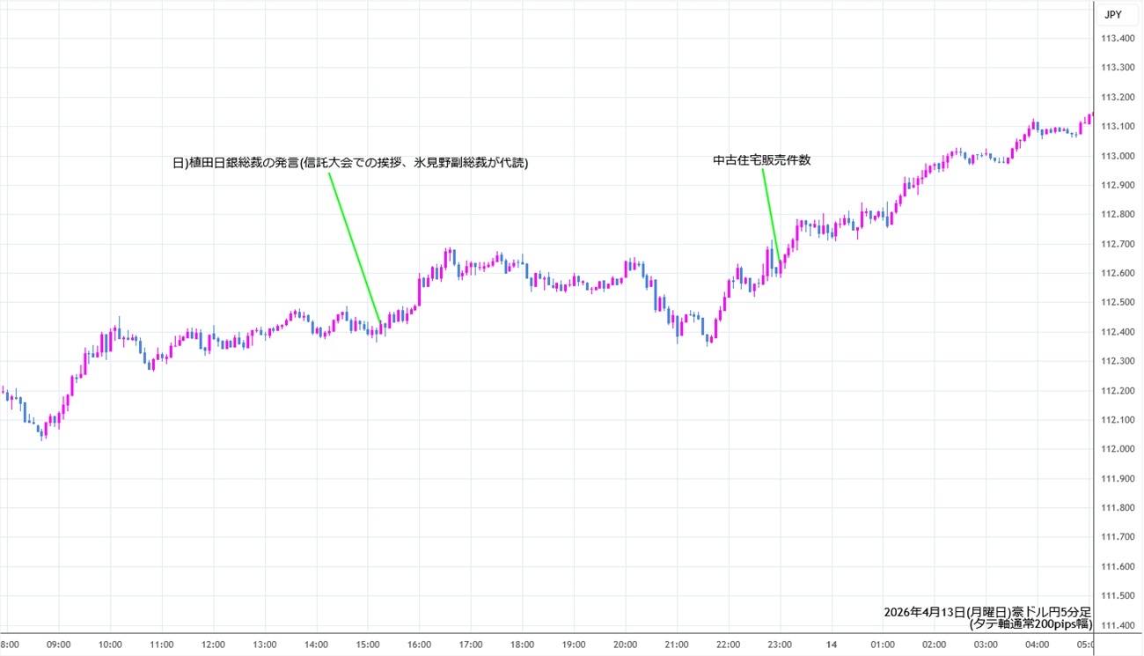Image resolution: width=1144 pixels, height=656 pixels.
Task: Select the 12:00 time axis label
Action: [213, 645]
